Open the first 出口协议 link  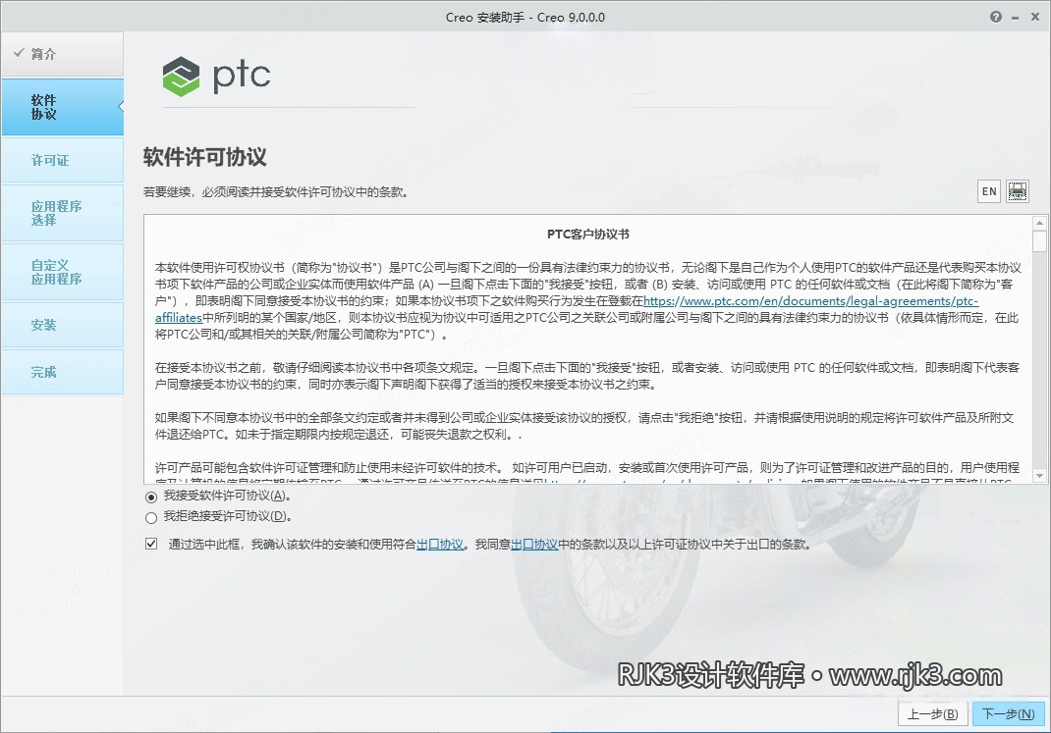tap(440, 545)
